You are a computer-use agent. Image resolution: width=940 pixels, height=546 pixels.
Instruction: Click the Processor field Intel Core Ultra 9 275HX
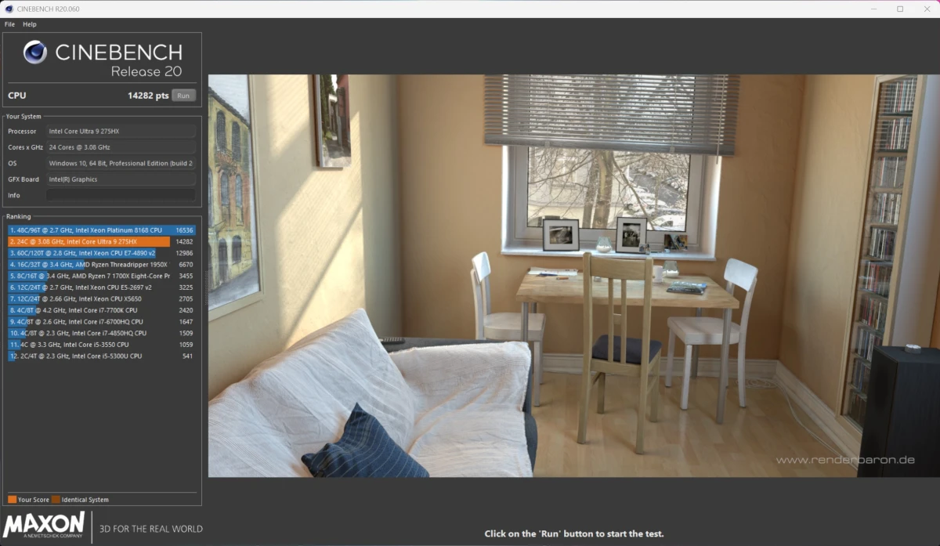pos(121,131)
